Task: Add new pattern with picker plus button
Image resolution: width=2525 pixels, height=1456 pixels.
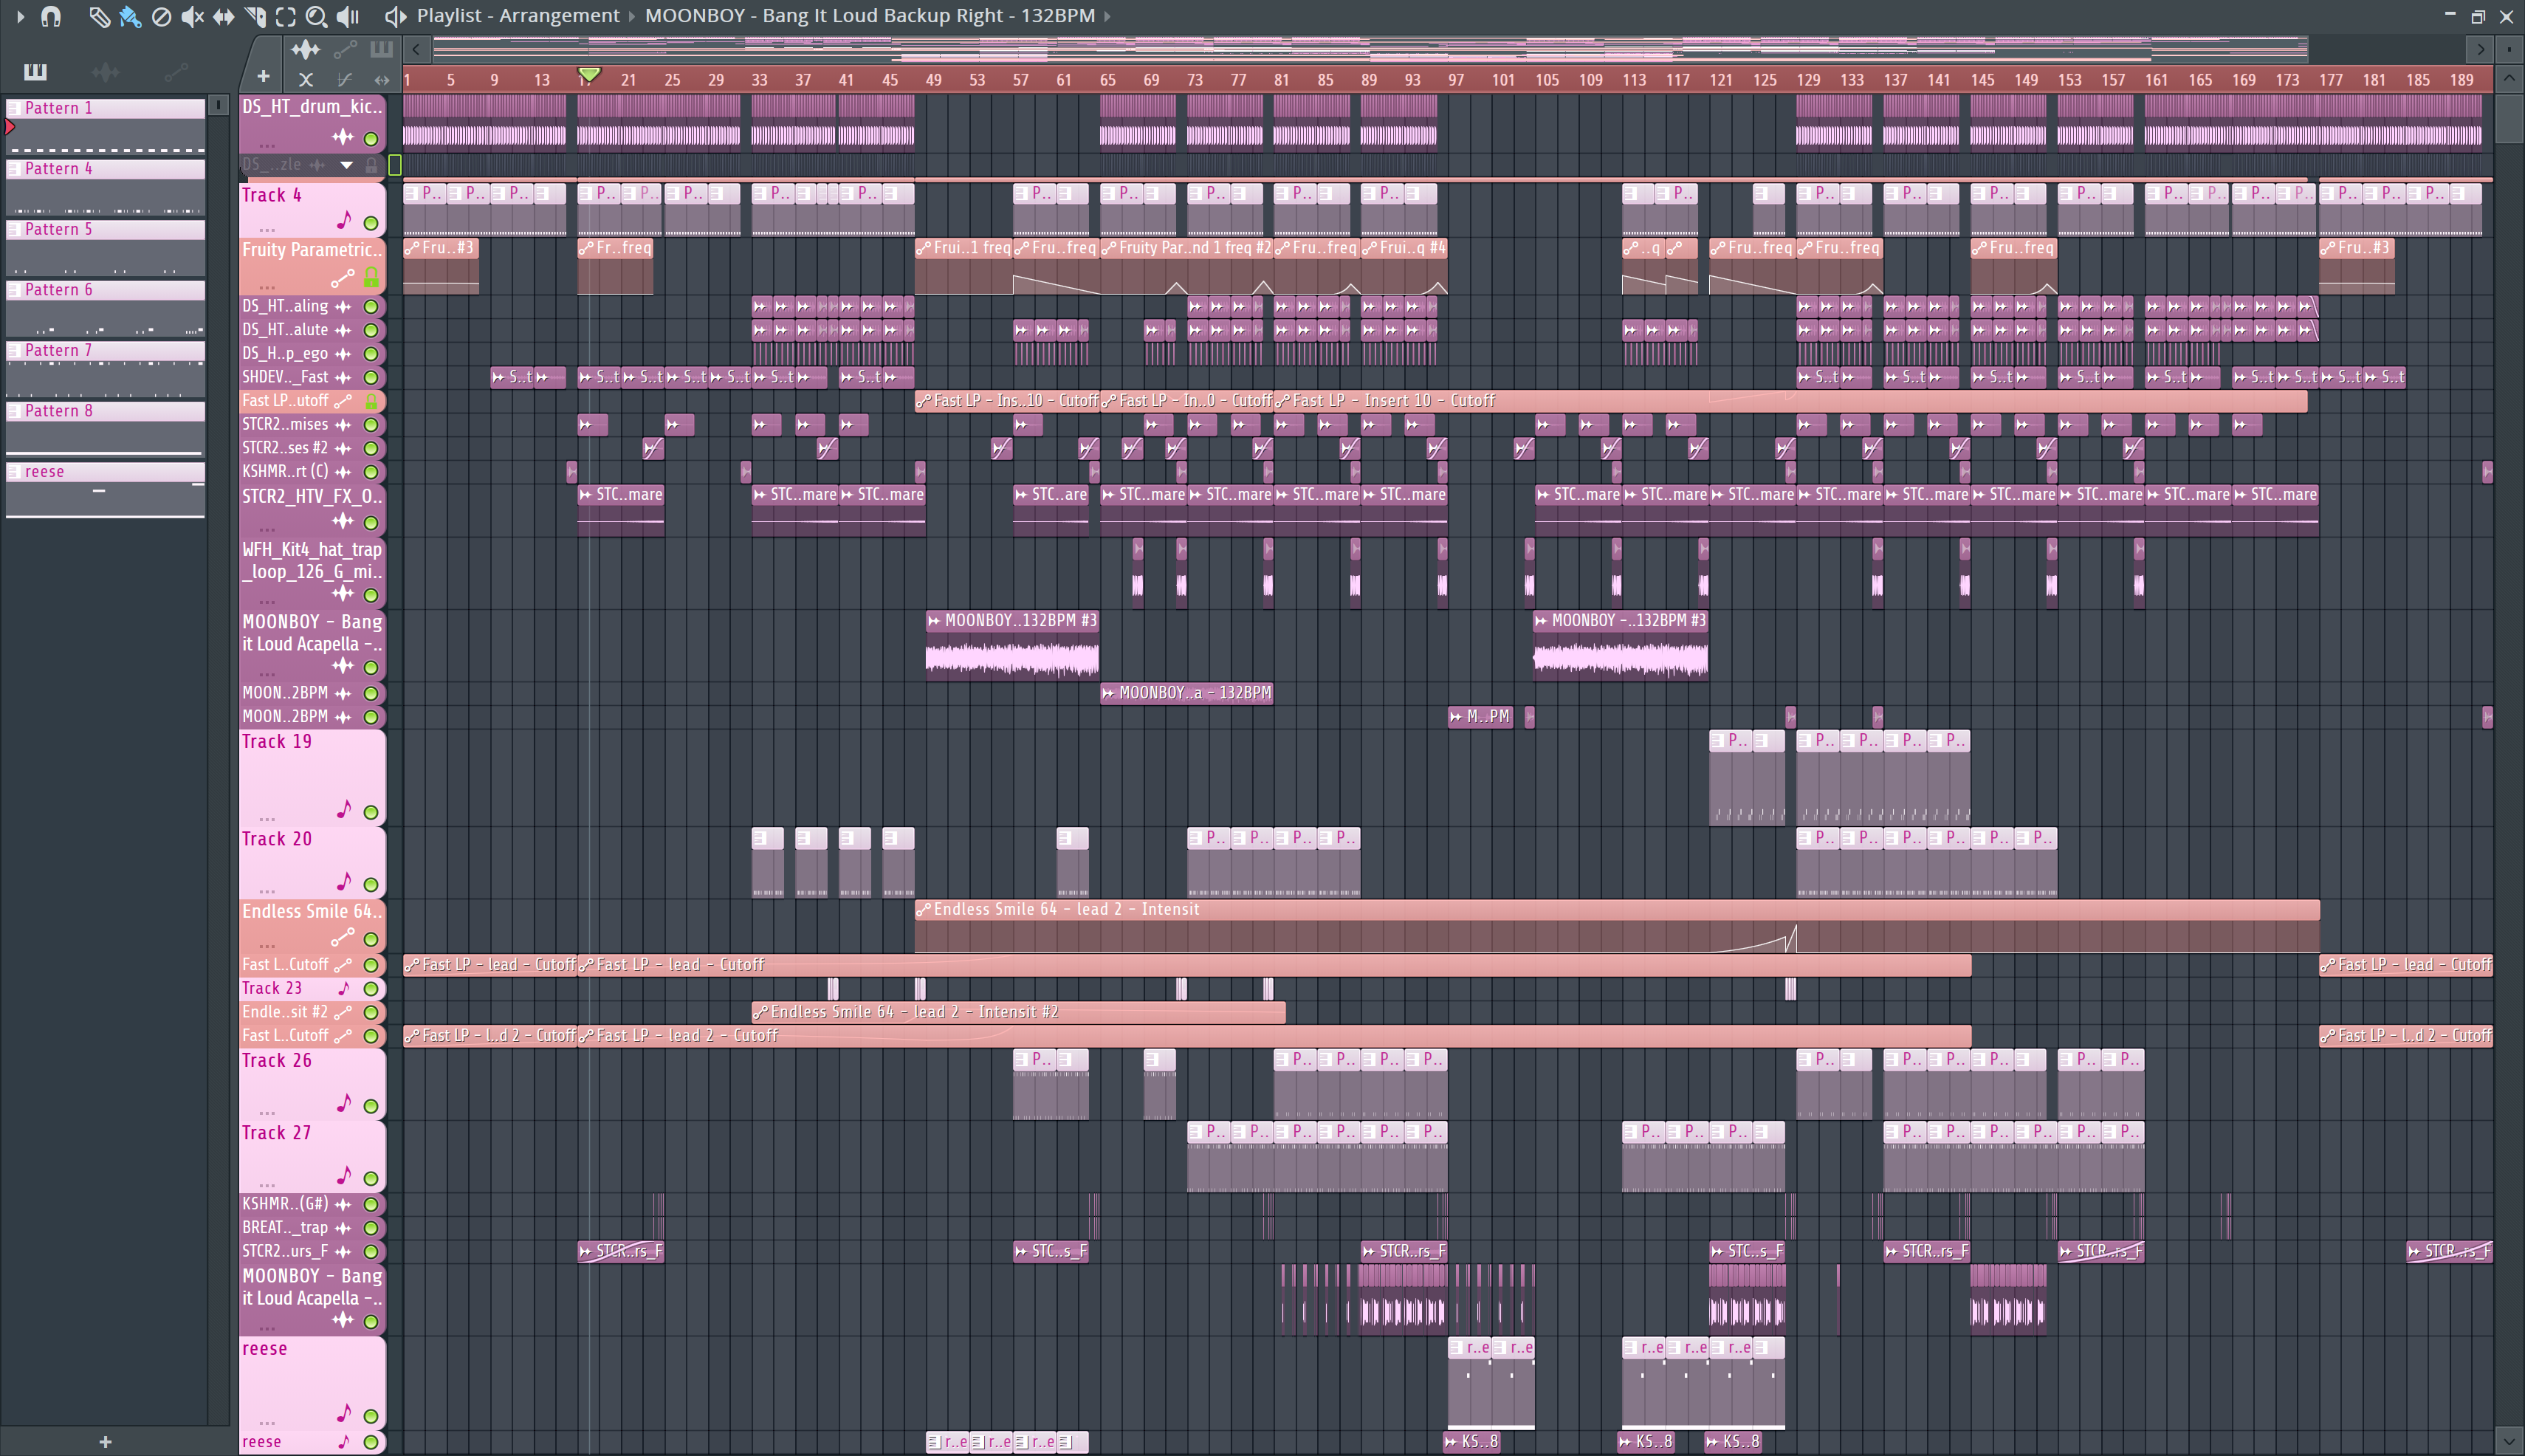Action: 105,1441
